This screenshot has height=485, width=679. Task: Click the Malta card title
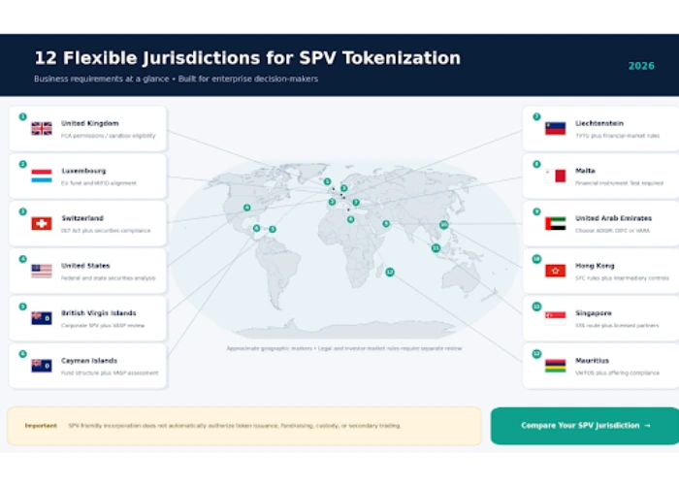(x=585, y=171)
